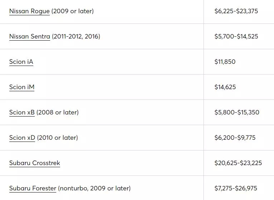274x200 pixels.
Task: Select the $11,850 price text
Action: pyautogui.click(x=225, y=62)
